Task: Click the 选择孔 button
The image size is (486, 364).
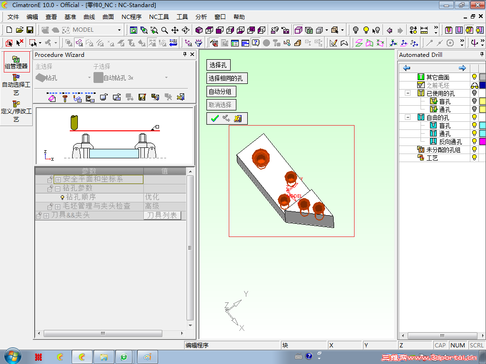Action: click(x=218, y=65)
